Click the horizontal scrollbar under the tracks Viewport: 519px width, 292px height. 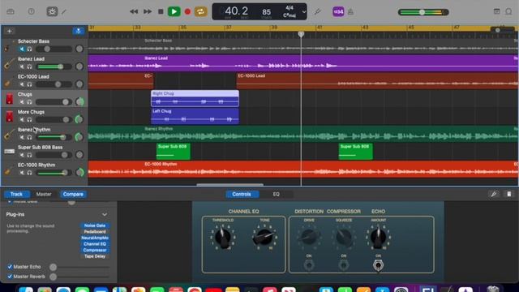(230, 184)
